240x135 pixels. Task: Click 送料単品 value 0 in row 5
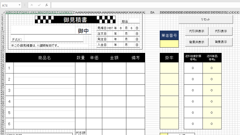(x=211, y=112)
